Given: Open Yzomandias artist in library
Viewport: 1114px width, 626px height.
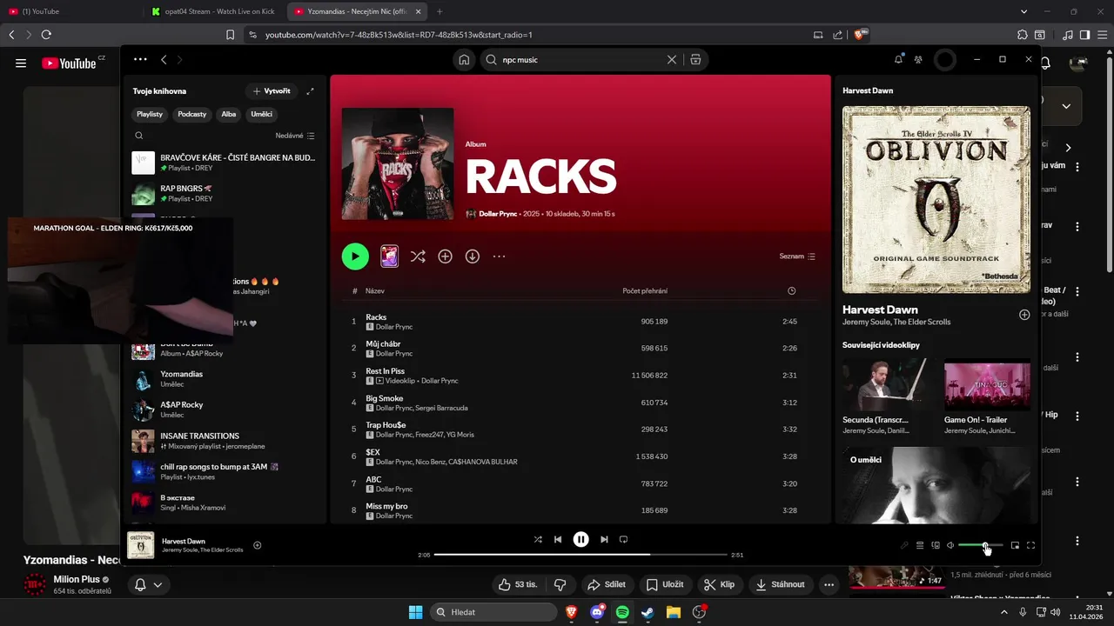Looking at the screenshot, I should click(224, 379).
